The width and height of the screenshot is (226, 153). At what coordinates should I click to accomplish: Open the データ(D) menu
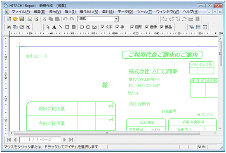tap(125, 12)
